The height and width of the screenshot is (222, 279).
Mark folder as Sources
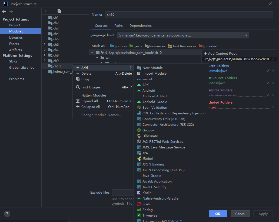(x=118, y=46)
